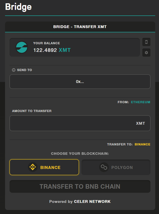Viewport: 159px width, 214px height.
Task: Click the Transfer to BNB Chain button
Action: (80, 187)
